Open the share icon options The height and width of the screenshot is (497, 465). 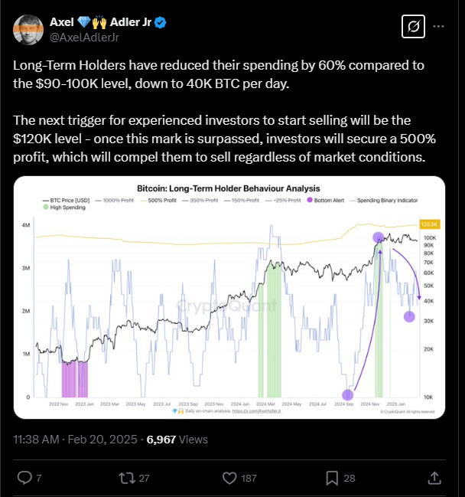434,478
